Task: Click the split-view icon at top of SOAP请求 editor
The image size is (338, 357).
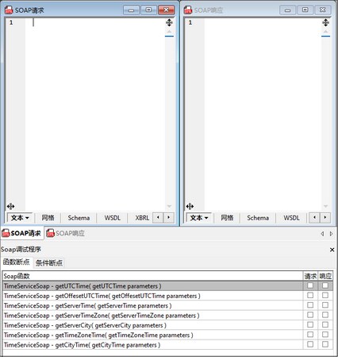Action: (169, 23)
